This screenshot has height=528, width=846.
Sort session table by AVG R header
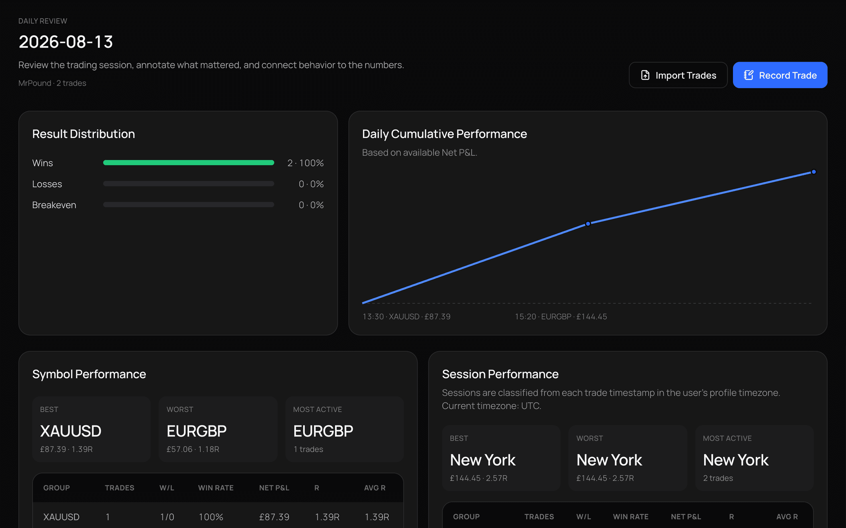click(787, 517)
